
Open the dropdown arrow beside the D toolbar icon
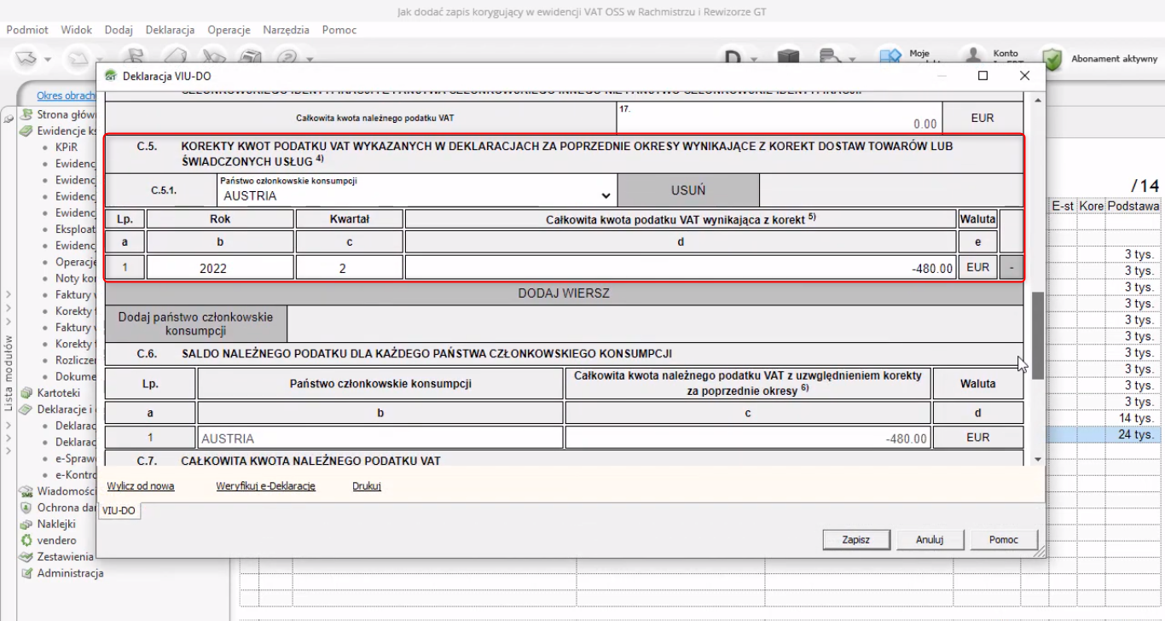point(755,60)
